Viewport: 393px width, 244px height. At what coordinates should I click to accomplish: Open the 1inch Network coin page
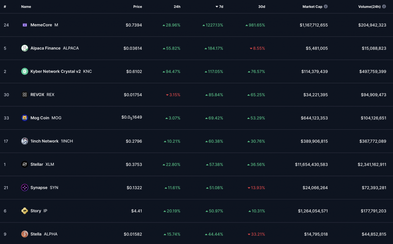point(45,141)
